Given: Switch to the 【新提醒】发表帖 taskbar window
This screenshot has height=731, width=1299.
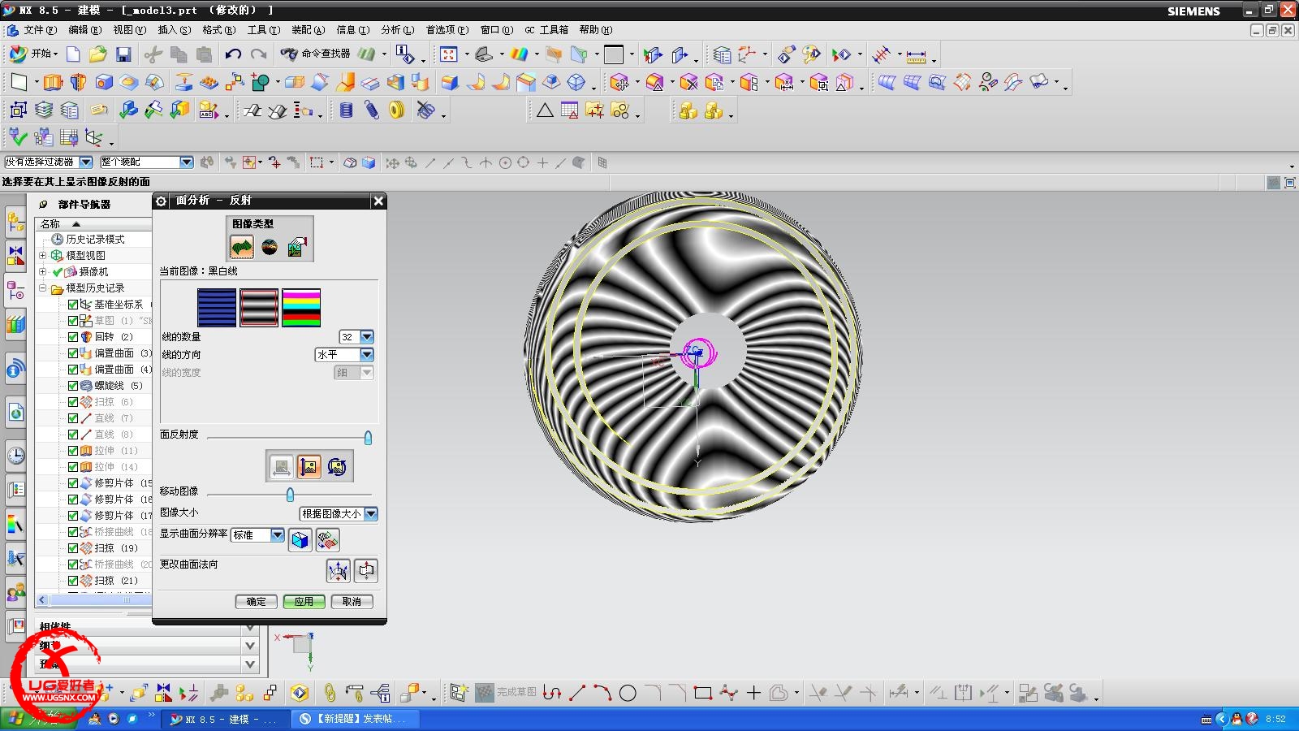Looking at the screenshot, I should pos(355,719).
